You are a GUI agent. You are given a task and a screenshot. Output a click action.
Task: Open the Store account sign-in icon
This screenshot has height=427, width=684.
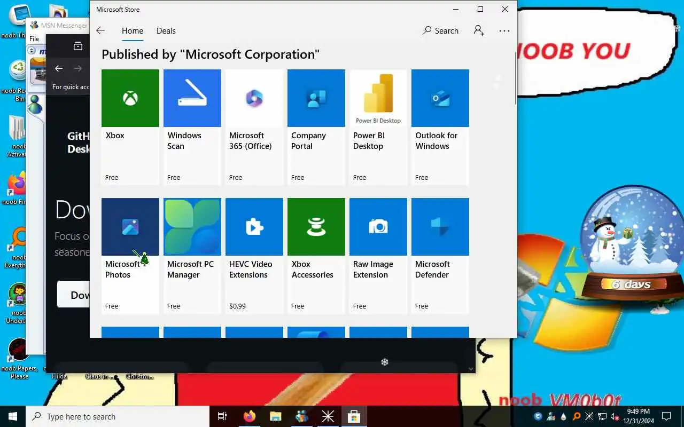[x=479, y=31]
